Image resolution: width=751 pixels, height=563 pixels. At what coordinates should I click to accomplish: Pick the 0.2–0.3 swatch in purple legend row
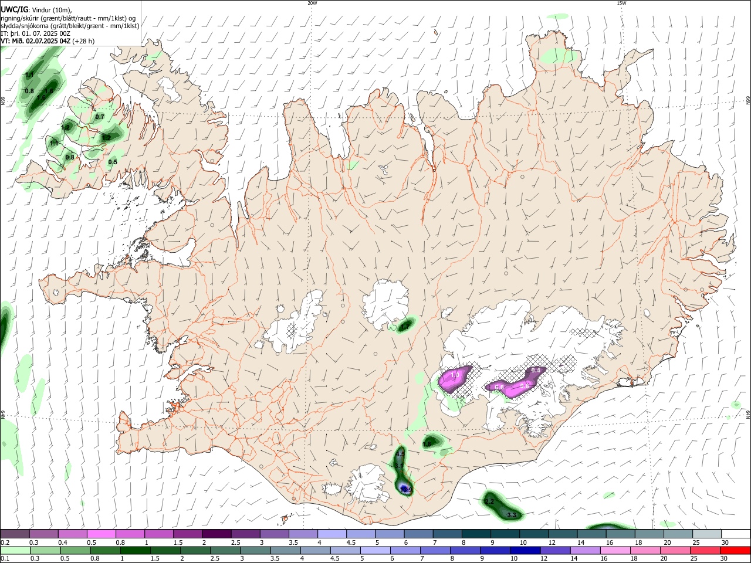point(15,534)
